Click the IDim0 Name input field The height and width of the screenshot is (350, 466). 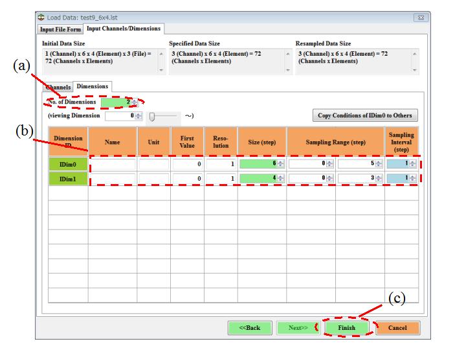112,165
